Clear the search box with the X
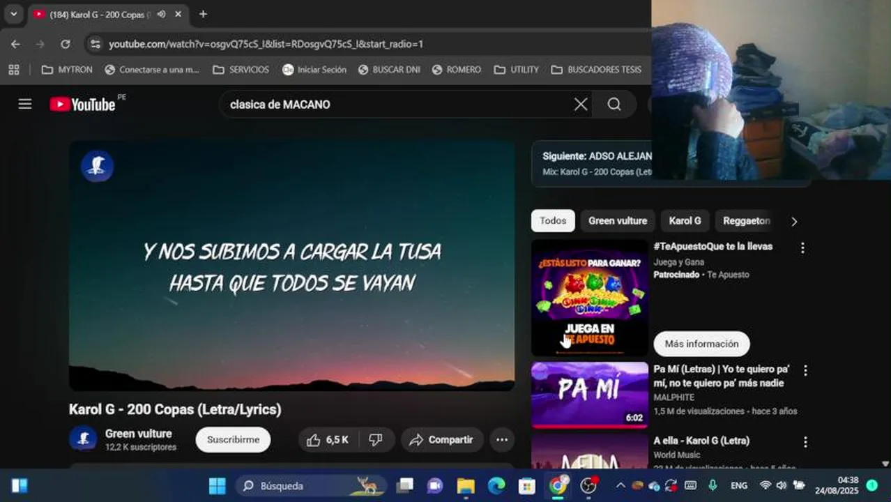The image size is (891, 502). pyautogui.click(x=581, y=105)
